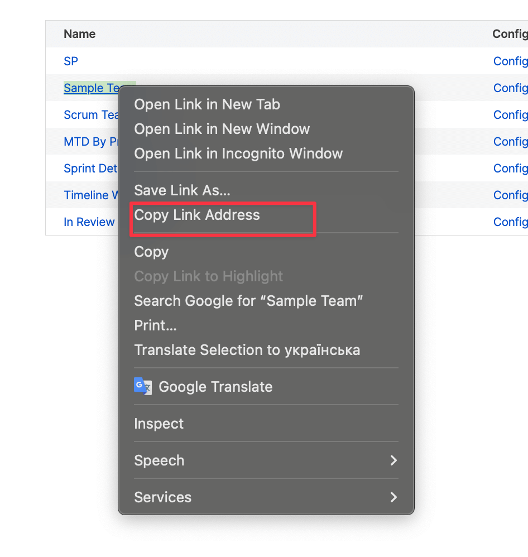Choose Save Link As… option
This screenshot has width=528, height=557.
pyautogui.click(x=182, y=190)
